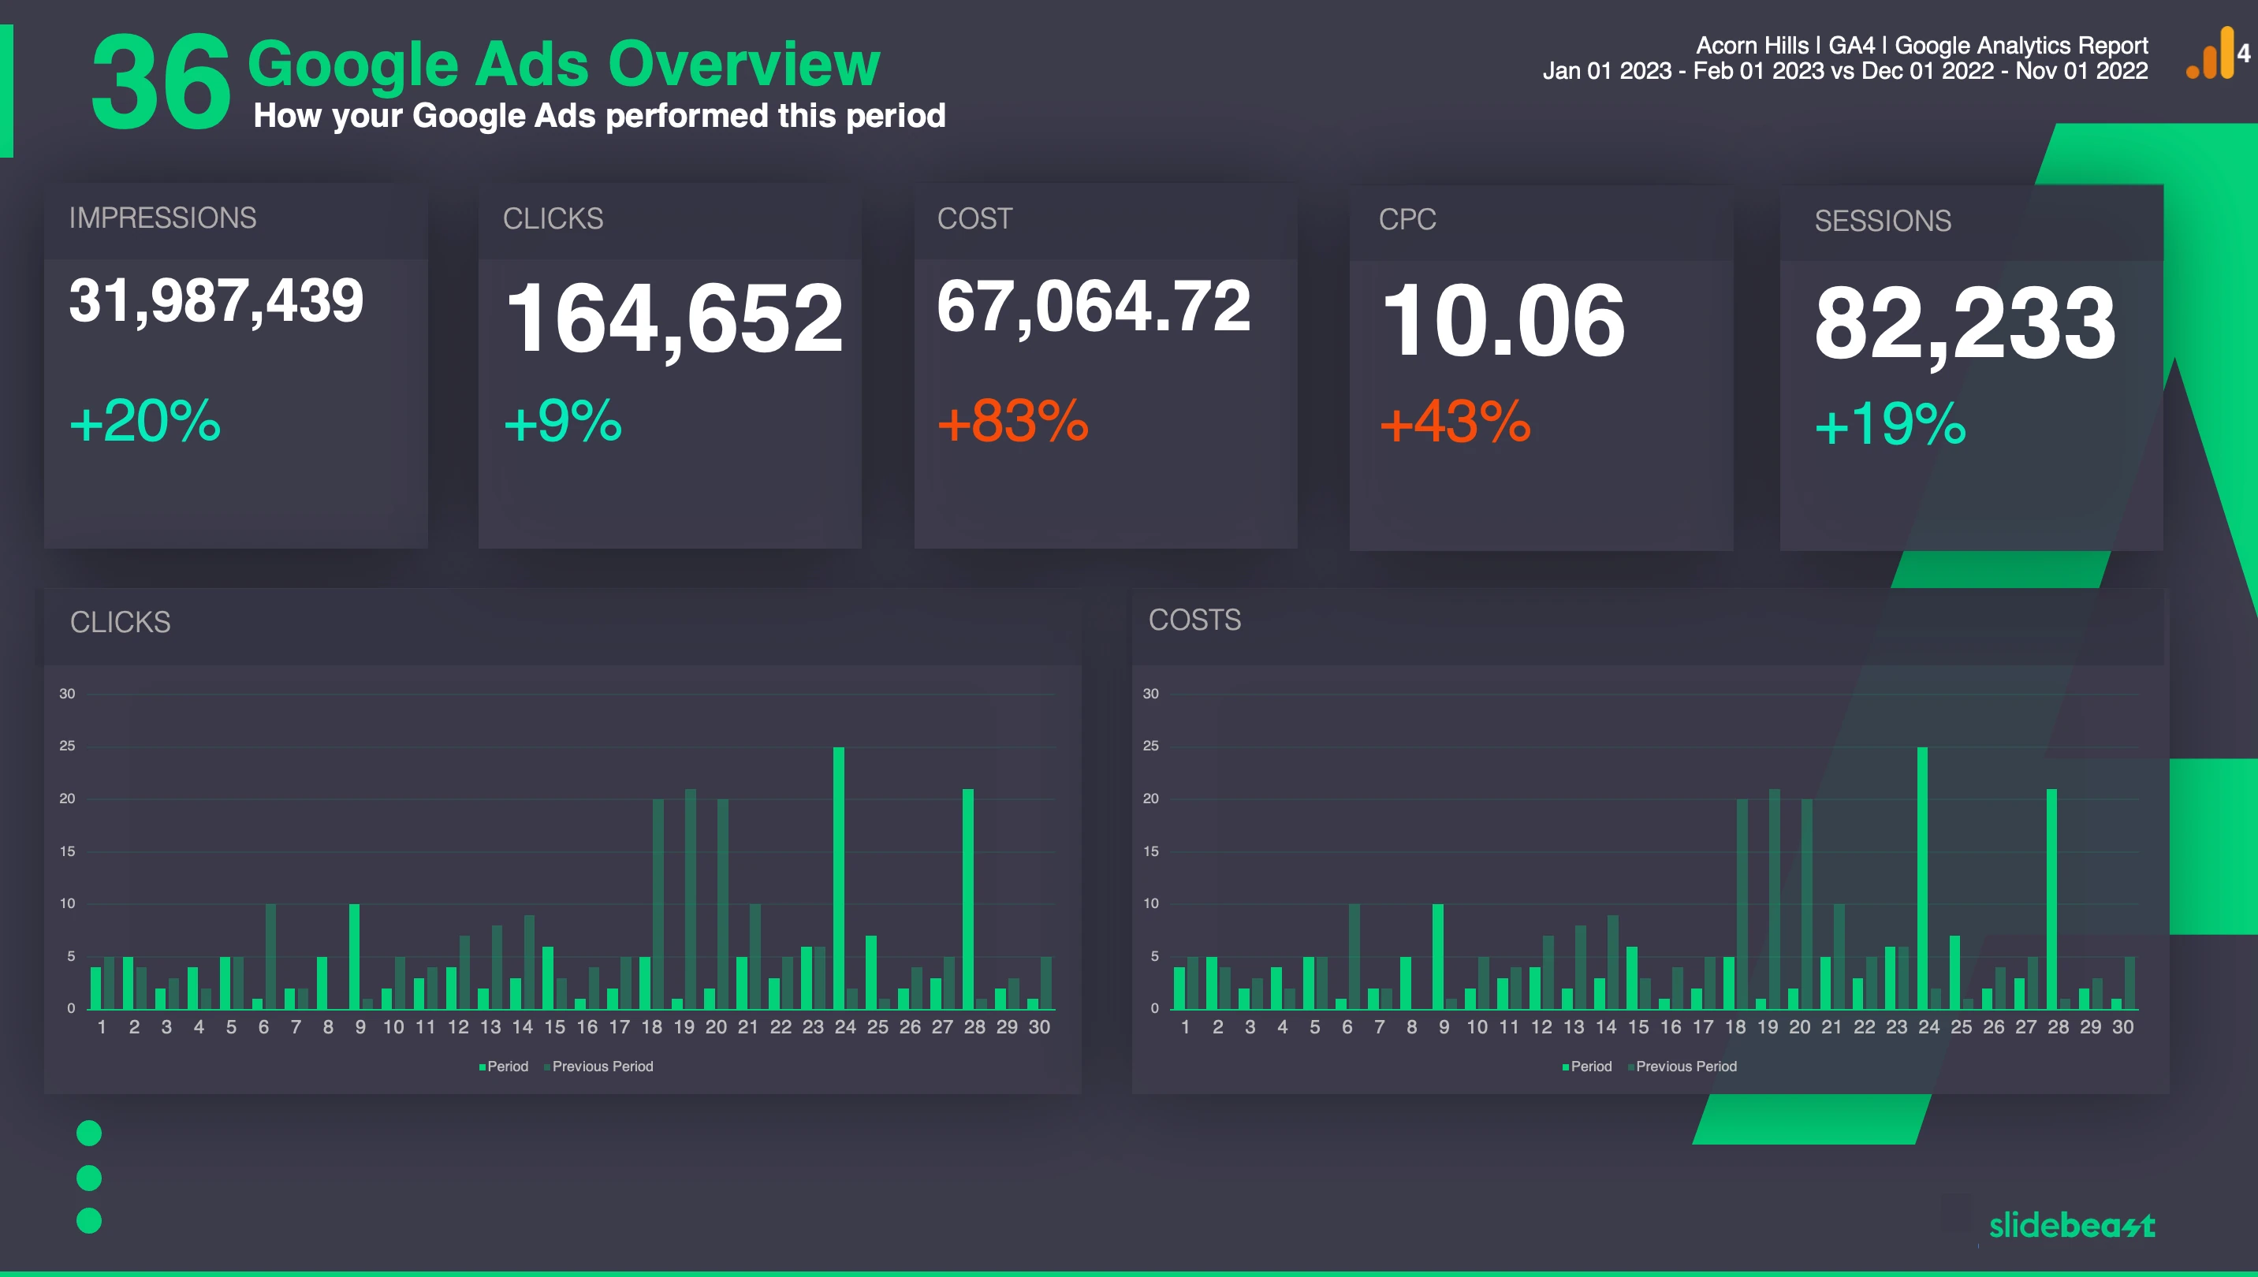
Task: Click the +20% impressions change
Action: (145, 421)
